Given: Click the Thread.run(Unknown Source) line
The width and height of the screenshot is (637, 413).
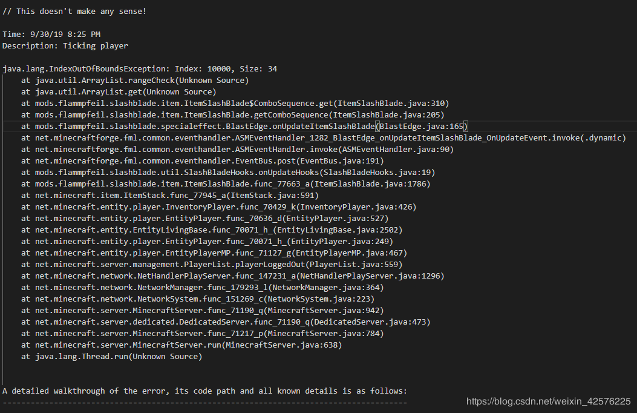Looking at the screenshot, I should tap(111, 357).
